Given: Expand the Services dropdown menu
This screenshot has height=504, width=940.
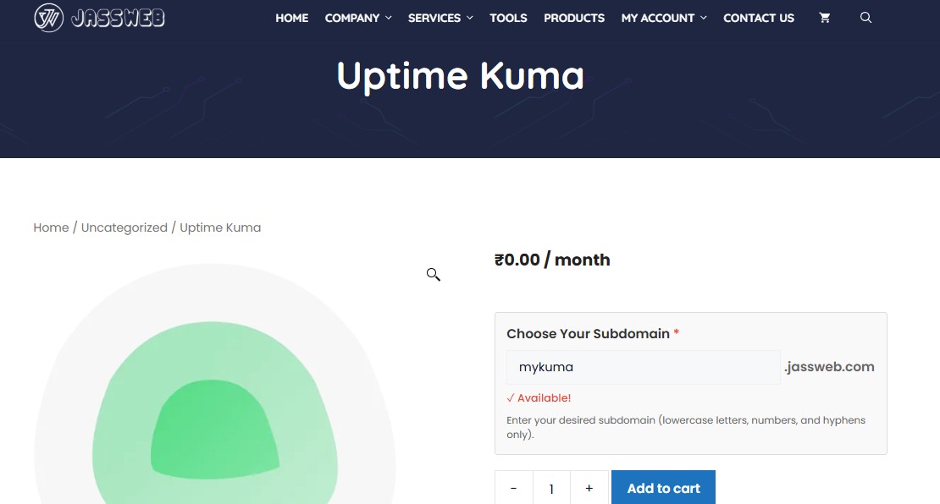Looking at the screenshot, I should [x=440, y=18].
